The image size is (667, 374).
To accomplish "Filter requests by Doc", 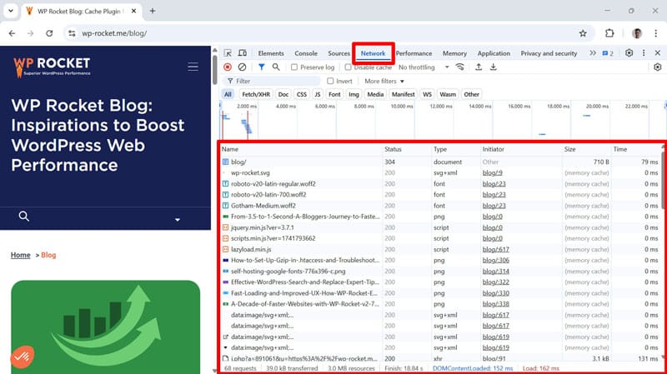I will tap(283, 94).
